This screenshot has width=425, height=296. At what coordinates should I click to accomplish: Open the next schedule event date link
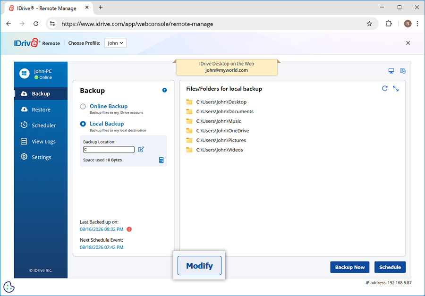point(102,247)
